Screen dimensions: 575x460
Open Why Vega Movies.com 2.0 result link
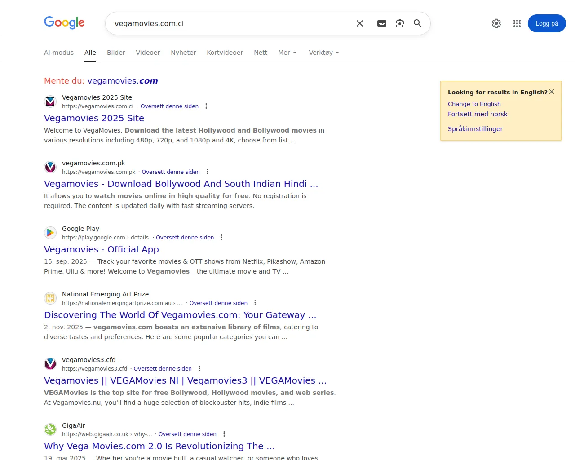[x=159, y=446]
